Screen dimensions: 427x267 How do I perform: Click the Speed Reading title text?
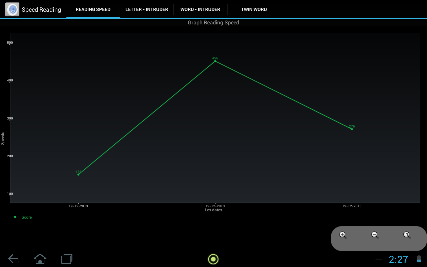click(41, 10)
